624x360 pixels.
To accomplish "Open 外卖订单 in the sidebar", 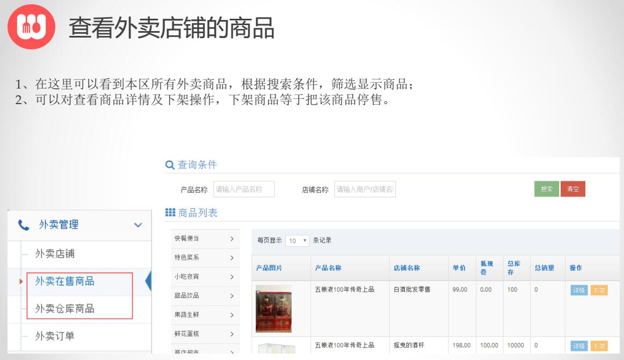I will click(55, 336).
